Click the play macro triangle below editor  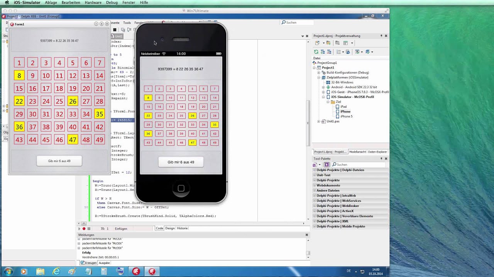pyautogui.click(x=80, y=229)
